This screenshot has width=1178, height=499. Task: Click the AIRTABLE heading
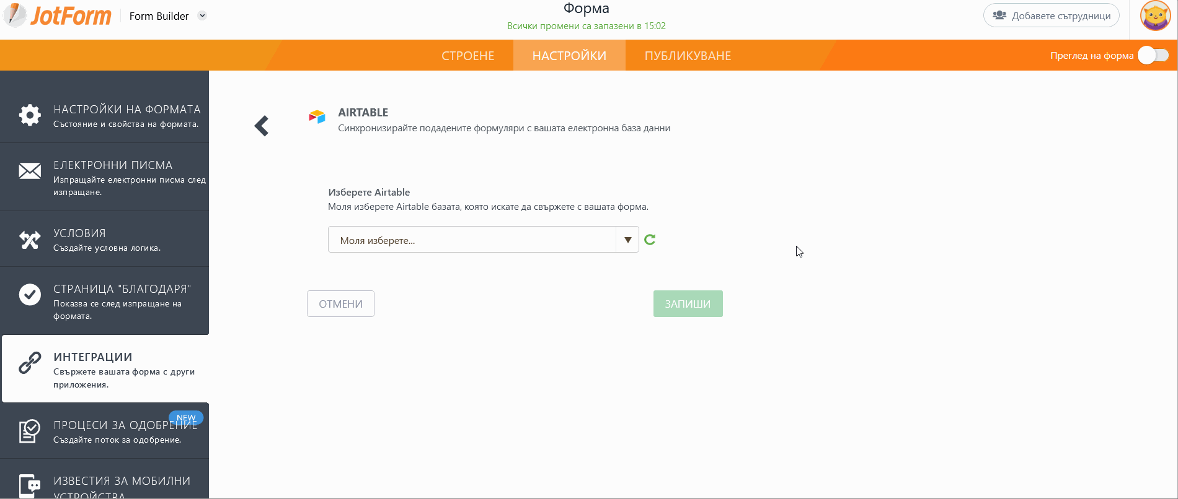(363, 112)
